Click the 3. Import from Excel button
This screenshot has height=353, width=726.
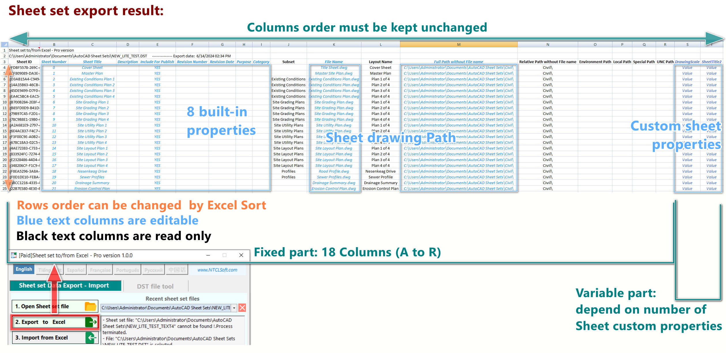42,337
